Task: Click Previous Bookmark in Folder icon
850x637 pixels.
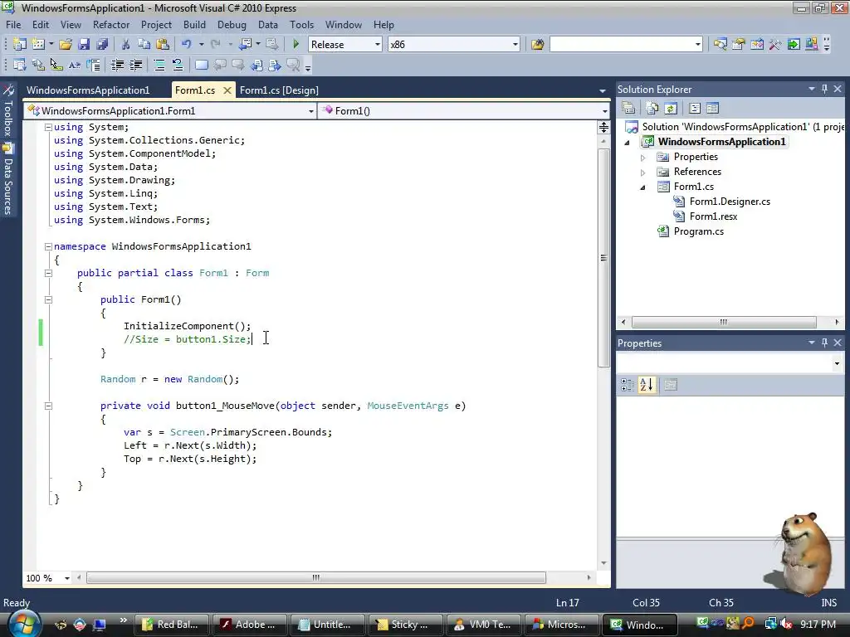Action: pos(257,65)
